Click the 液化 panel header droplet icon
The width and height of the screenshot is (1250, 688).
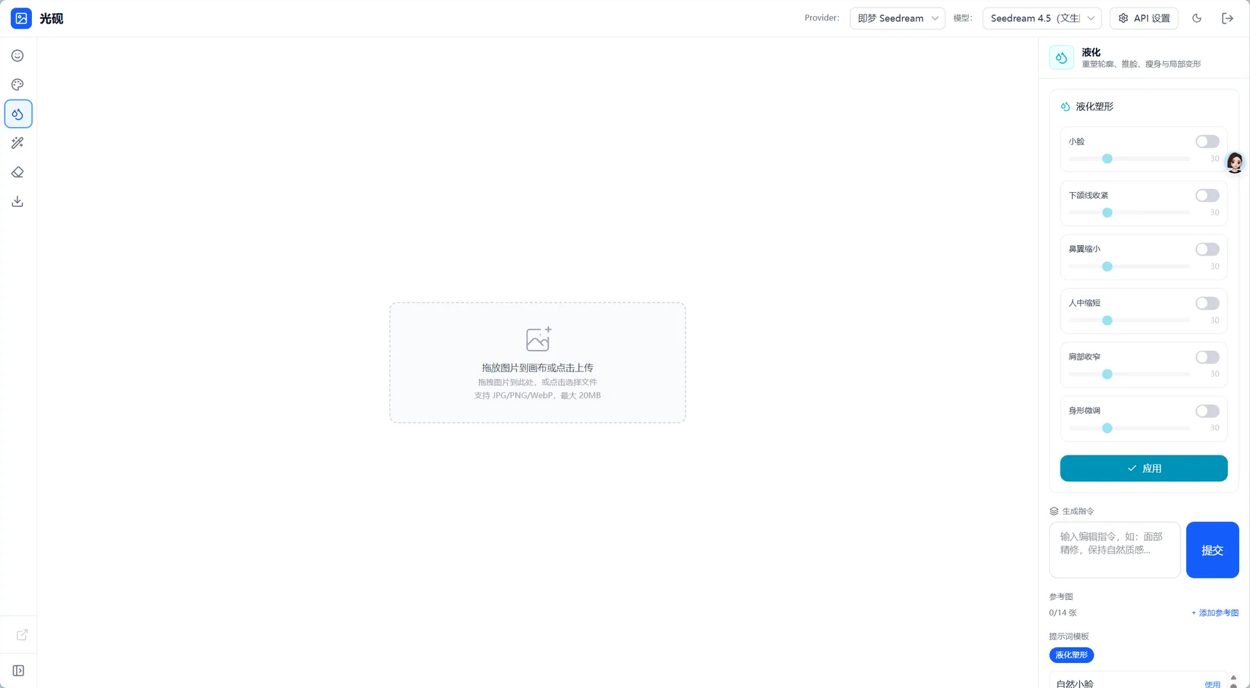(x=1061, y=58)
